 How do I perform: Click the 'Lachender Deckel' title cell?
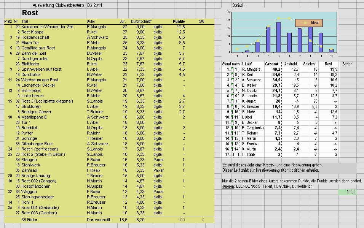[x=38, y=85]
